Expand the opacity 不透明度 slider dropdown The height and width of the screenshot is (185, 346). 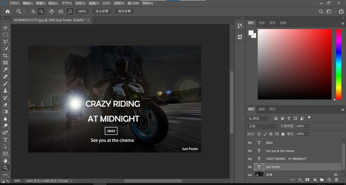pos(308,126)
